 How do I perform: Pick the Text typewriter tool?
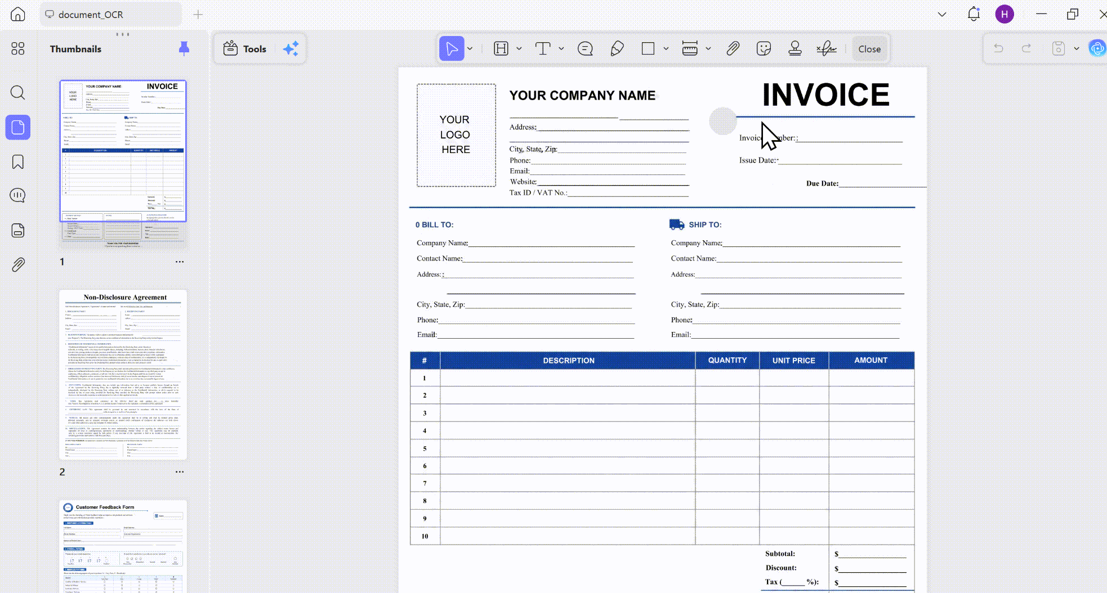[543, 49]
